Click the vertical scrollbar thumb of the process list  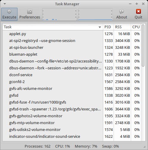click(x=143, y=46)
